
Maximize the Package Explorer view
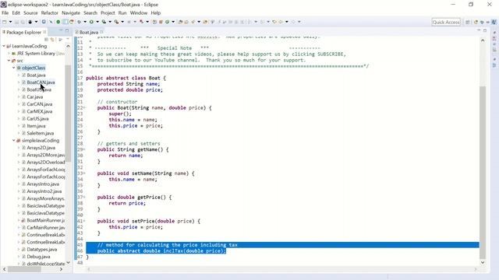(x=67, y=30)
